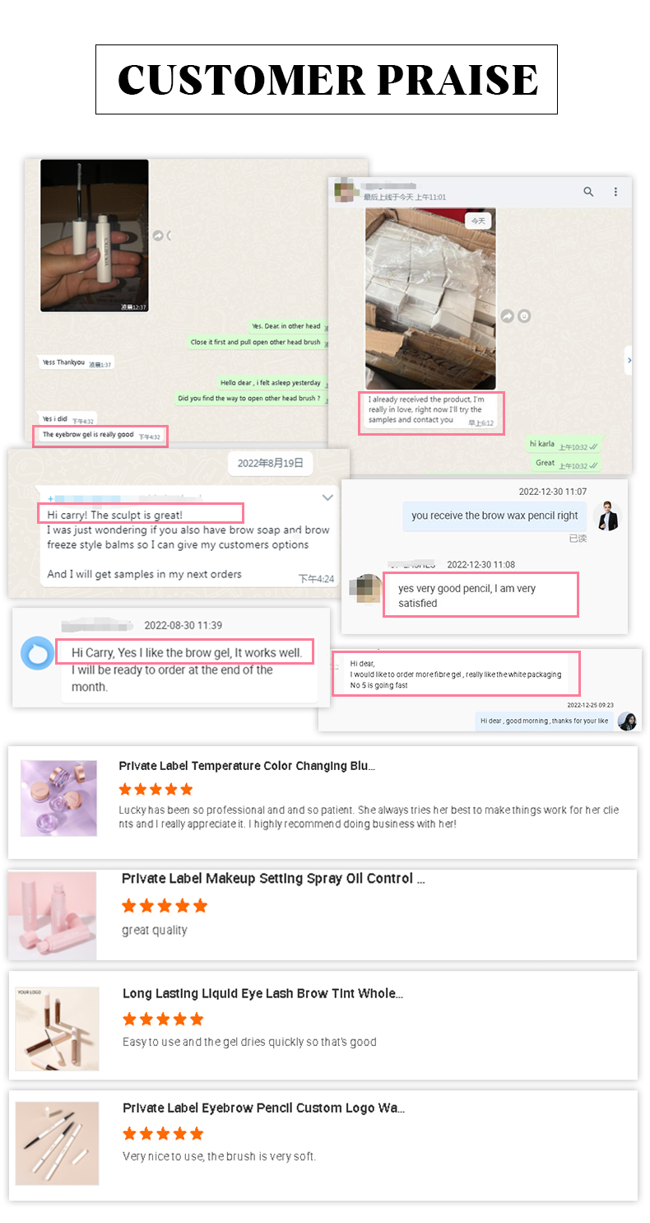
Task: Open the three-dot menu in chat header
Action: 615,192
